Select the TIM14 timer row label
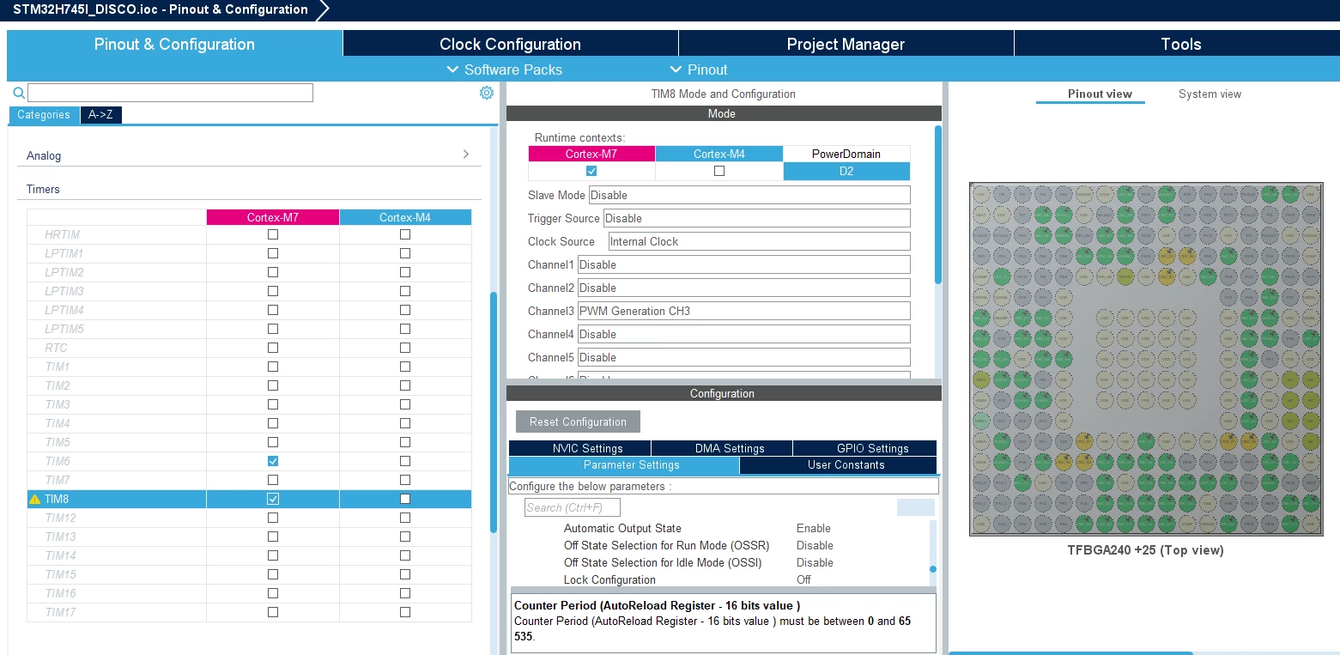 coord(60,555)
